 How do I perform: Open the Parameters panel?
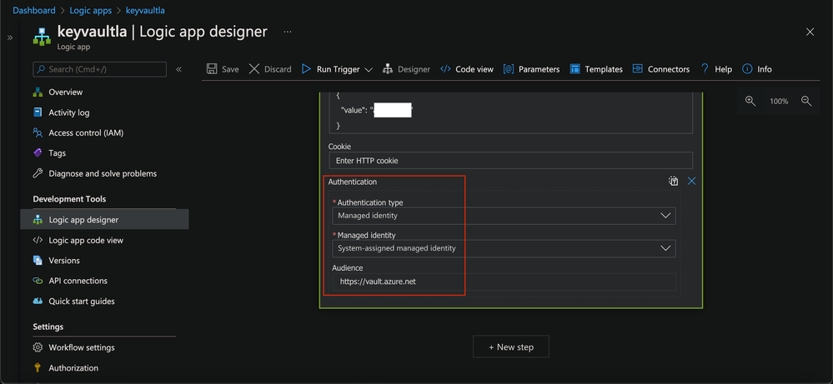[531, 69]
